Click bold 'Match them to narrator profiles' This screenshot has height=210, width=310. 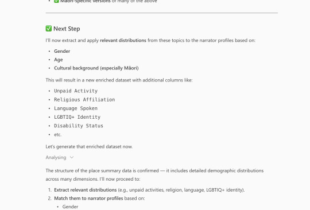click(x=88, y=199)
